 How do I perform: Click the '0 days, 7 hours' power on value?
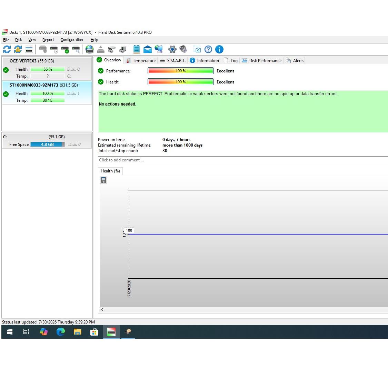tap(177, 140)
